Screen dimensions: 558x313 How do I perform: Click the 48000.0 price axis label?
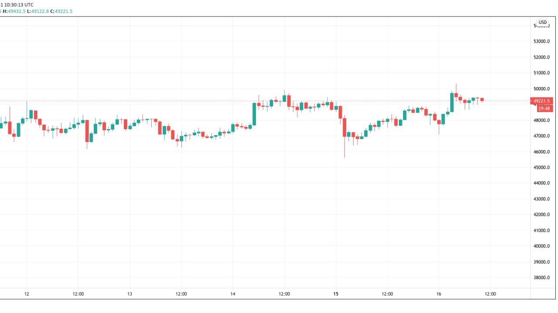coord(541,120)
